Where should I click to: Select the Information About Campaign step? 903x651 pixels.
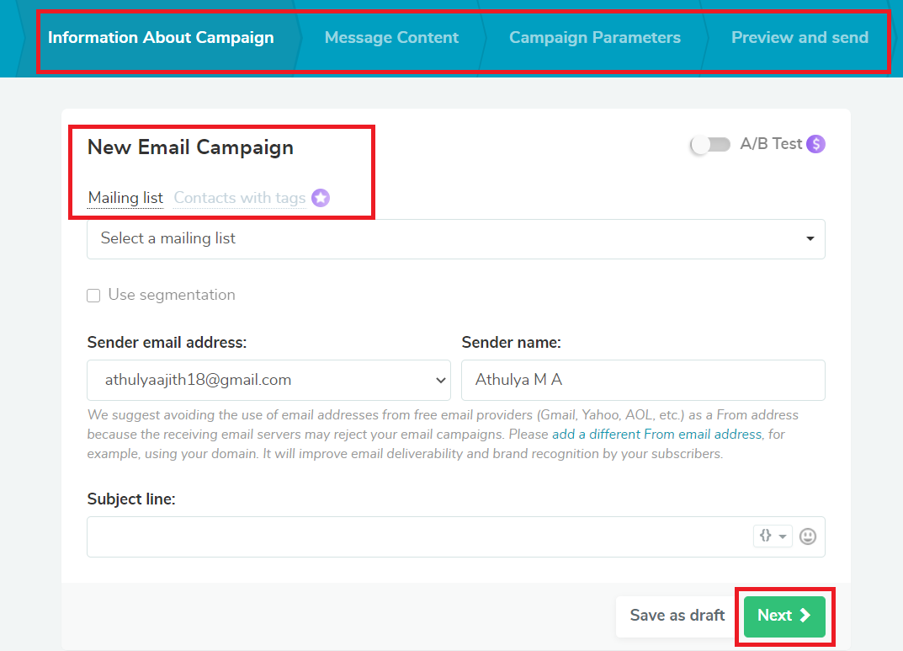161,38
